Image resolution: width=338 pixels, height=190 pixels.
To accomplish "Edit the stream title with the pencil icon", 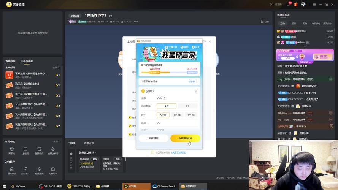I will pyautogui.click(x=111, y=16).
